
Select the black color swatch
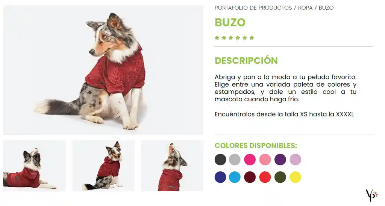[220, 160]
